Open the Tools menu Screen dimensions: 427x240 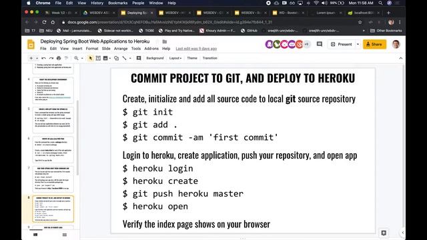point(136,49)
